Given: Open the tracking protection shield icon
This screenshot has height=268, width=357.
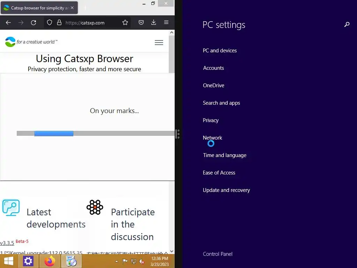Looking at the screenshot, I should (x=50, y=22).
